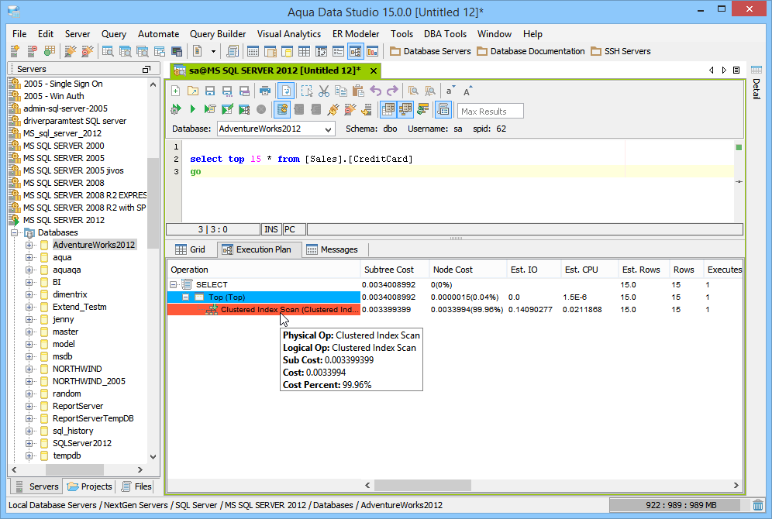Click the Find magnifier icon in editor toolbar
The image size is (772, 519).
tap(413, 91)
